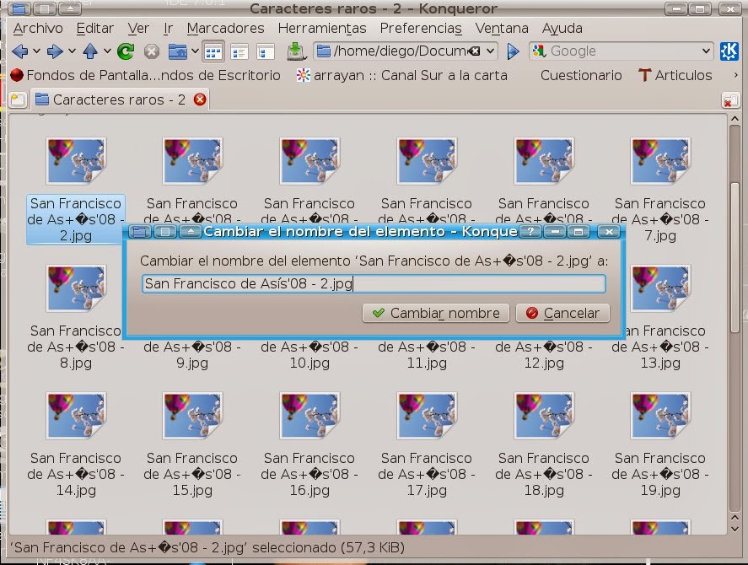The width and height of the screenshot is (748, 565).
Task: Select thumbnail of file 16.jpg
Action: pyautogui.click(x=309, y=416)
